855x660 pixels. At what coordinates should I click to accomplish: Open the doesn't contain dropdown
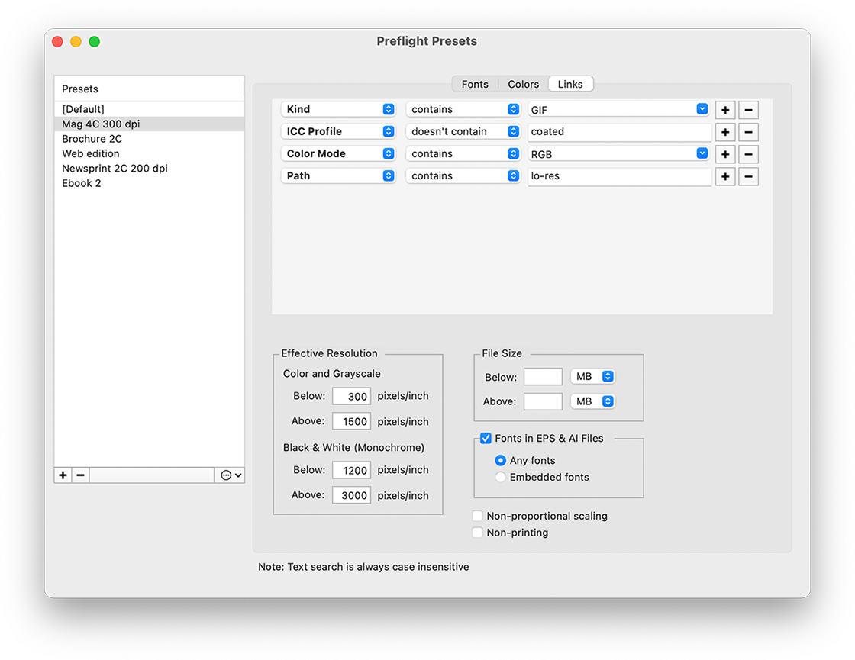point(463,131)
